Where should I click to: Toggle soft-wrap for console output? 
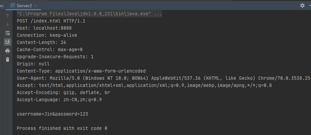(8, 33)
